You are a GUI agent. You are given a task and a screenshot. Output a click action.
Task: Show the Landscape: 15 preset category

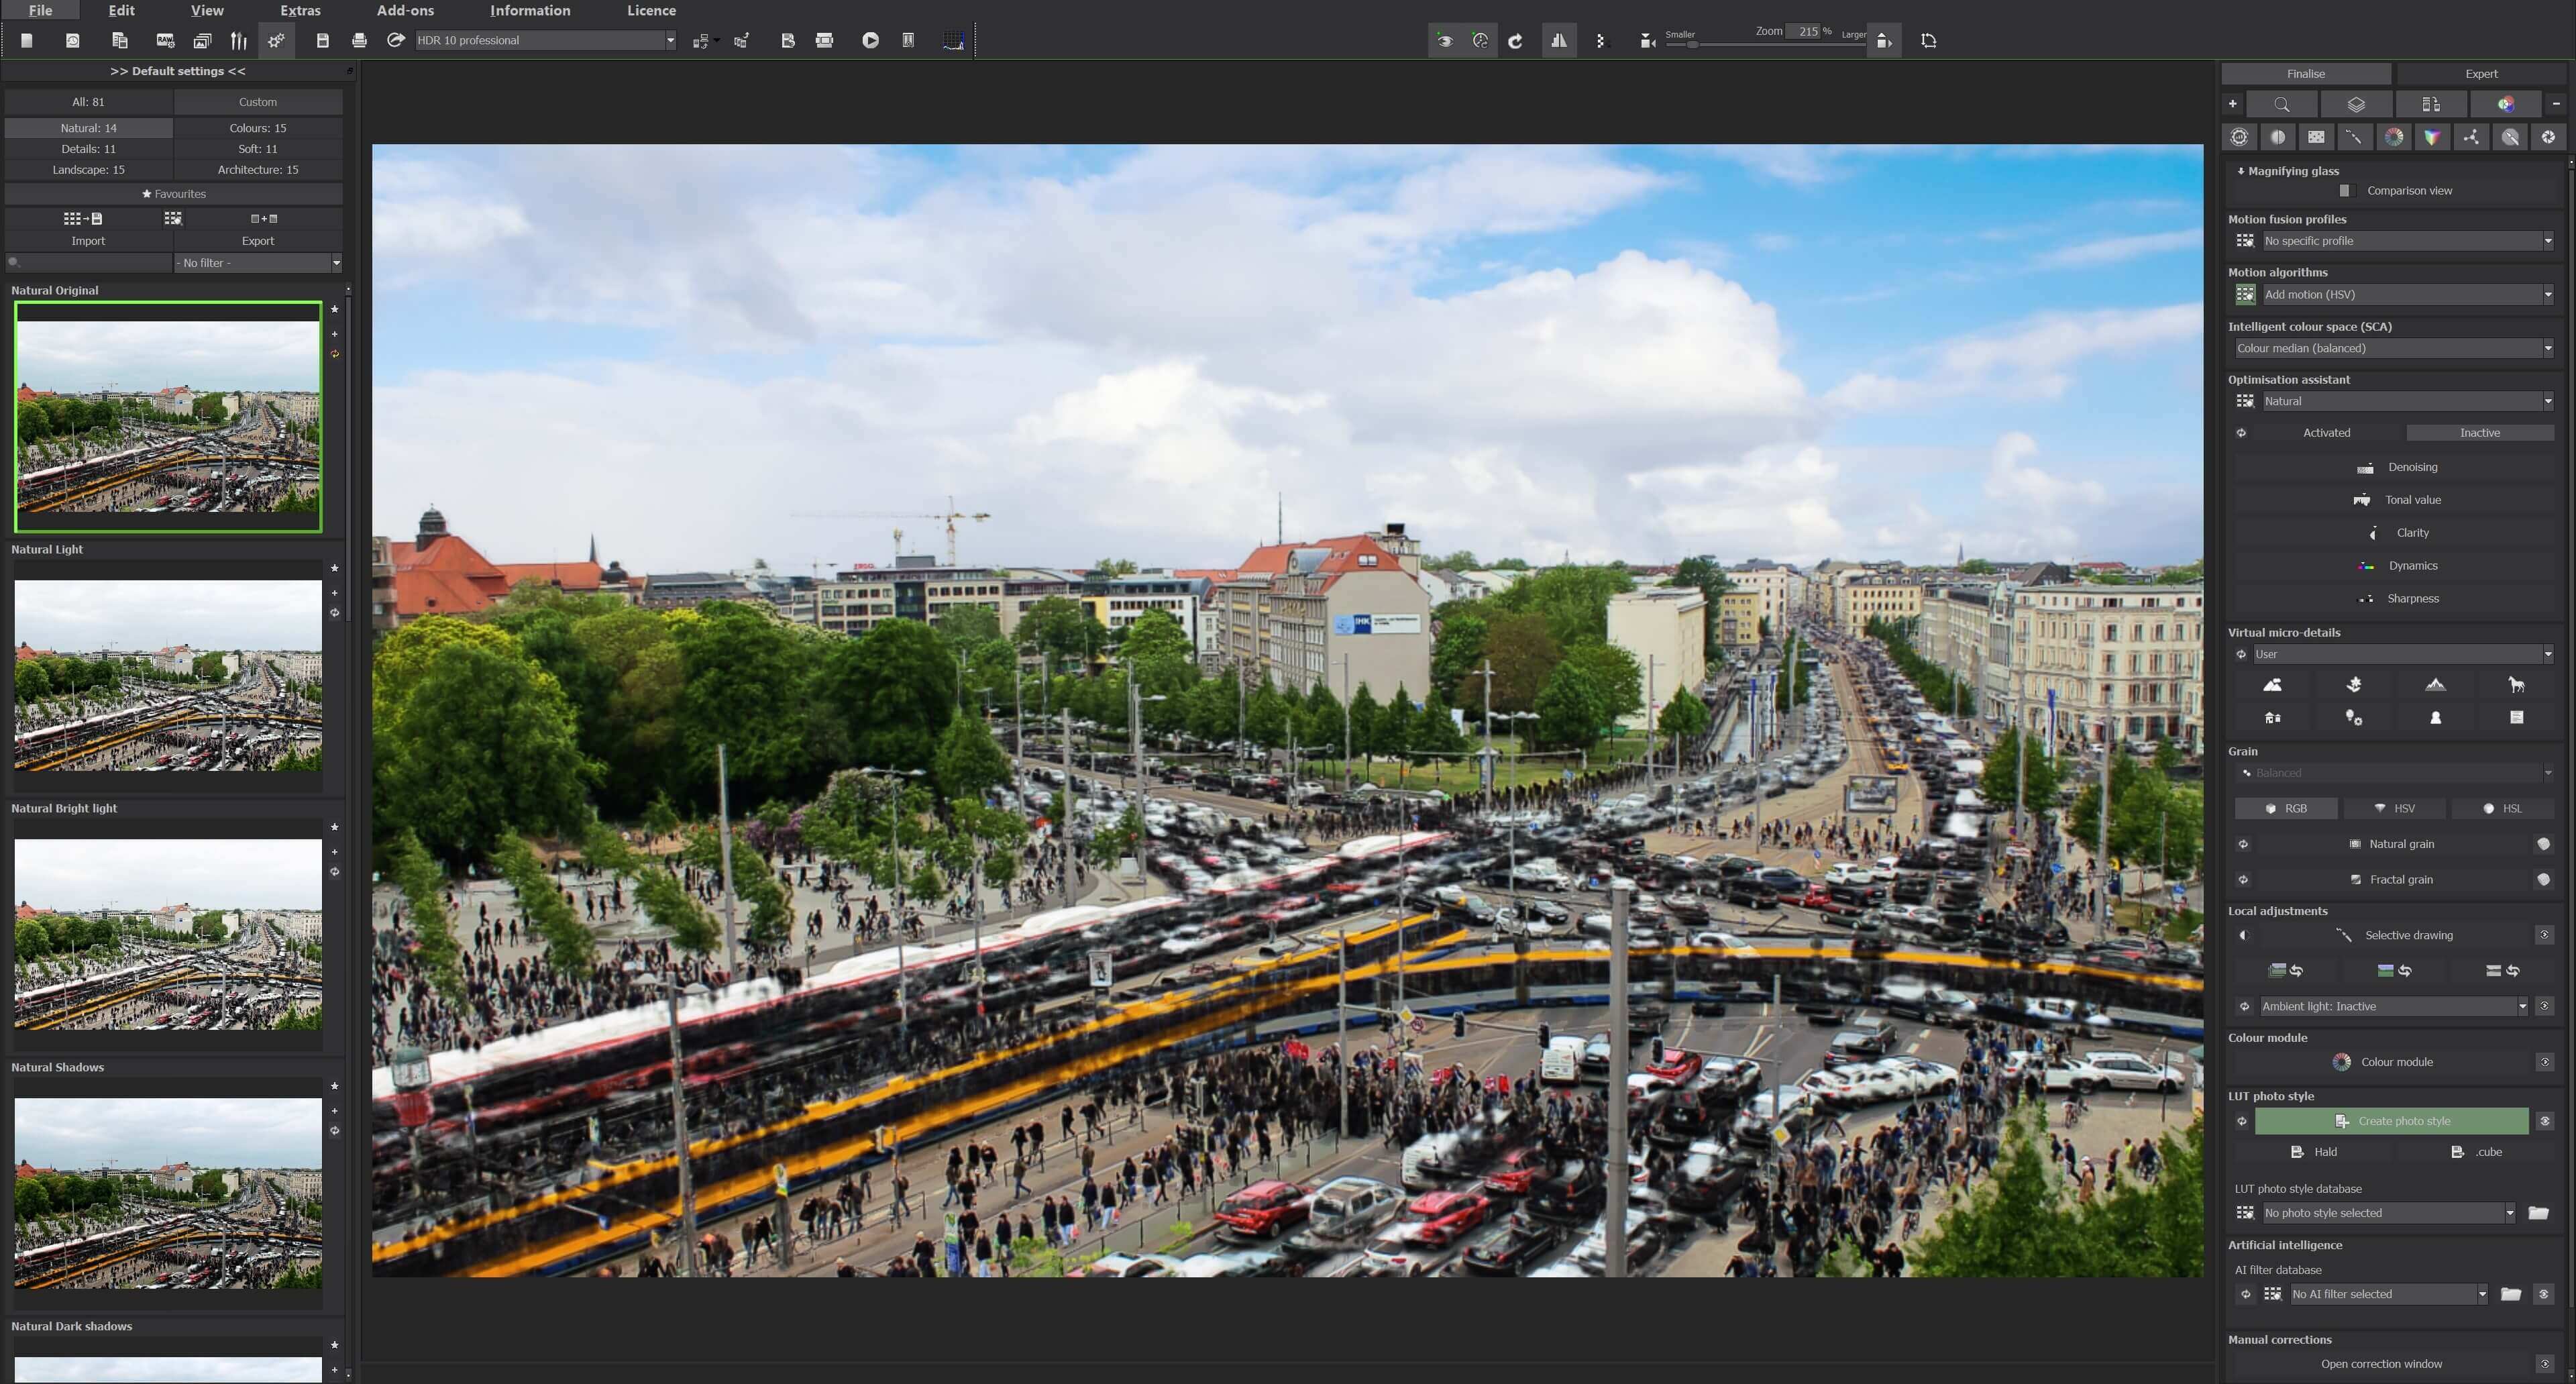click(88, 170)
